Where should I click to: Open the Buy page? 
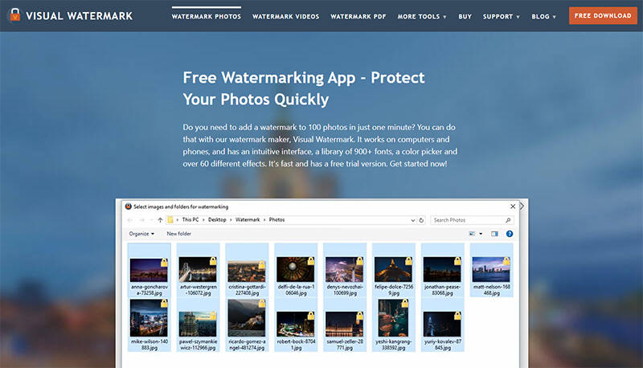click(465, 16)
